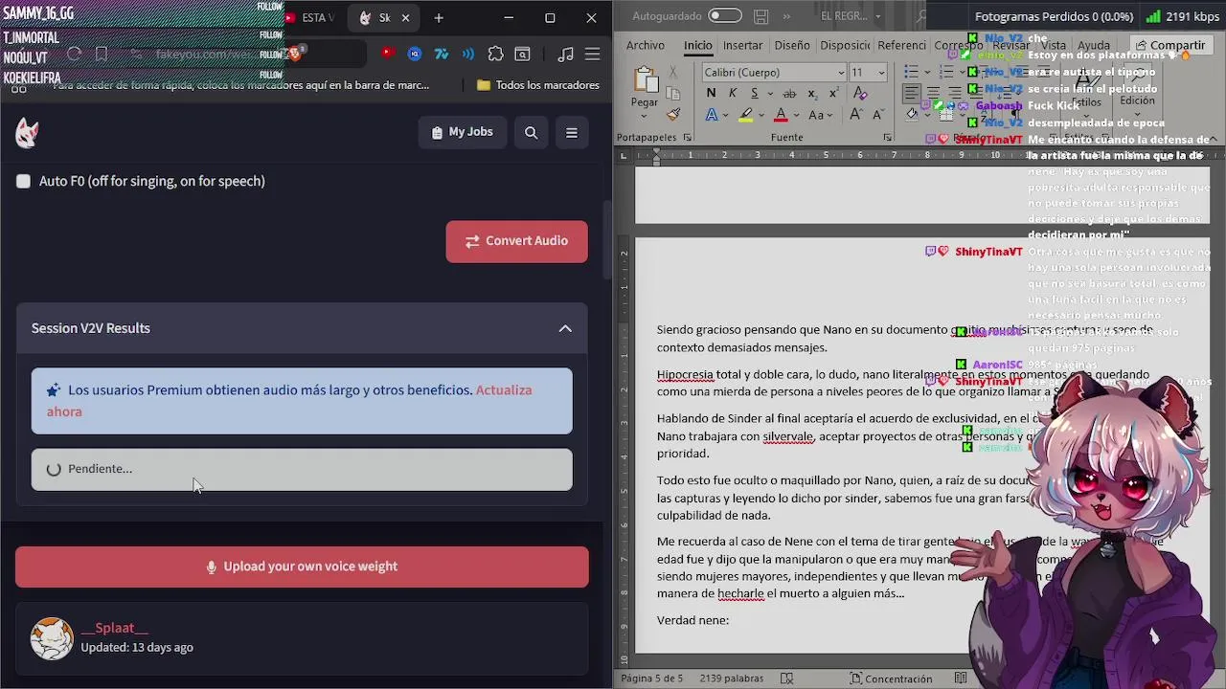Viewport: 1226px width, 689px height.
Task: Switch to the Referencias ribbon tab
Action: (901, 45)
